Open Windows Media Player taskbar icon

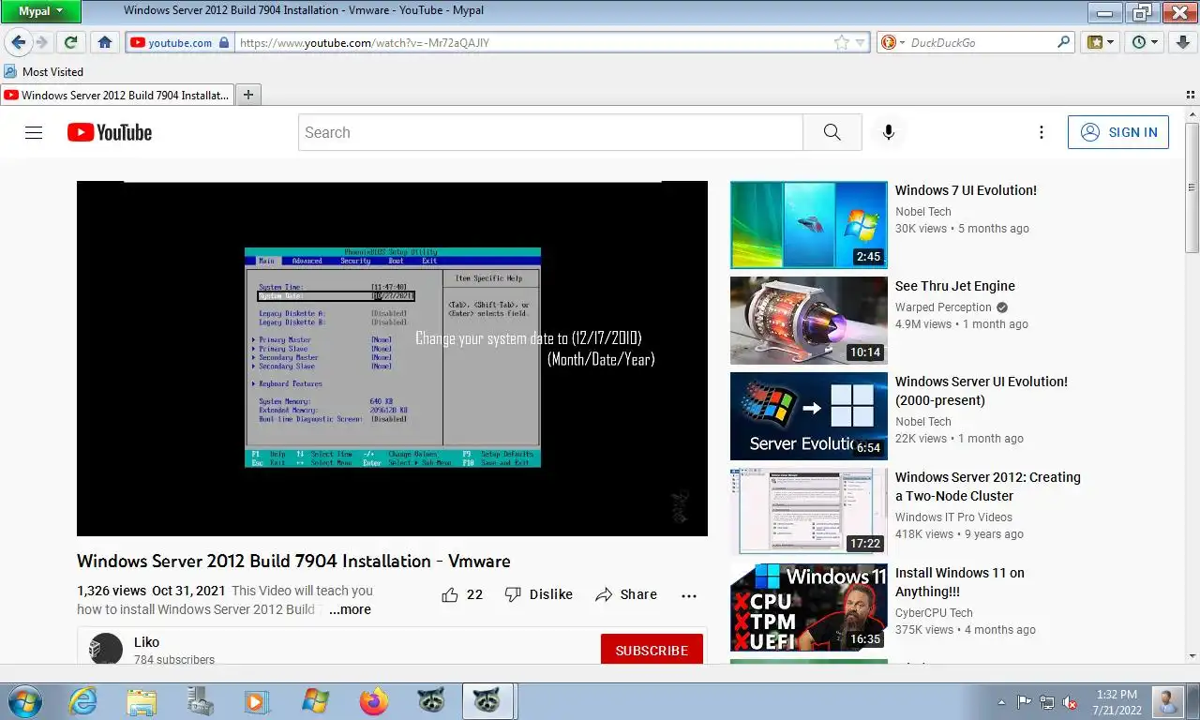pos(256,701)
